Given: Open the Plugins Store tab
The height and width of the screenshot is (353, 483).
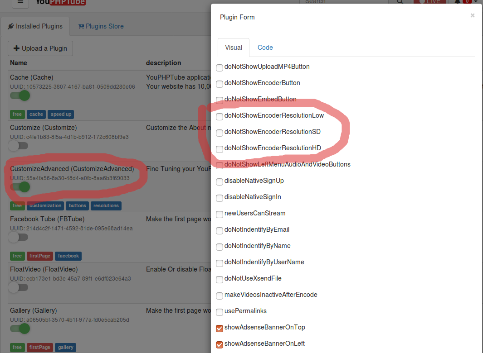Looking at the screenshot, I should (101, 26).
